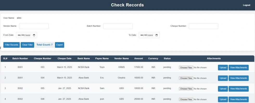Select payee name josh
The image size is (255, 103).
(102, 99)
